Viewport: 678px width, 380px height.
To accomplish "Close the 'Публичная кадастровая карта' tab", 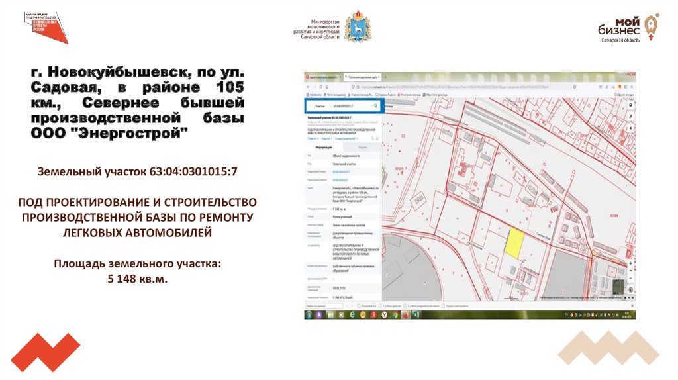I will (x=379, y=77).
